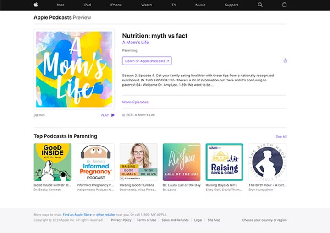Click the Parenting category label
330x233 pixels.
(130, 50)
